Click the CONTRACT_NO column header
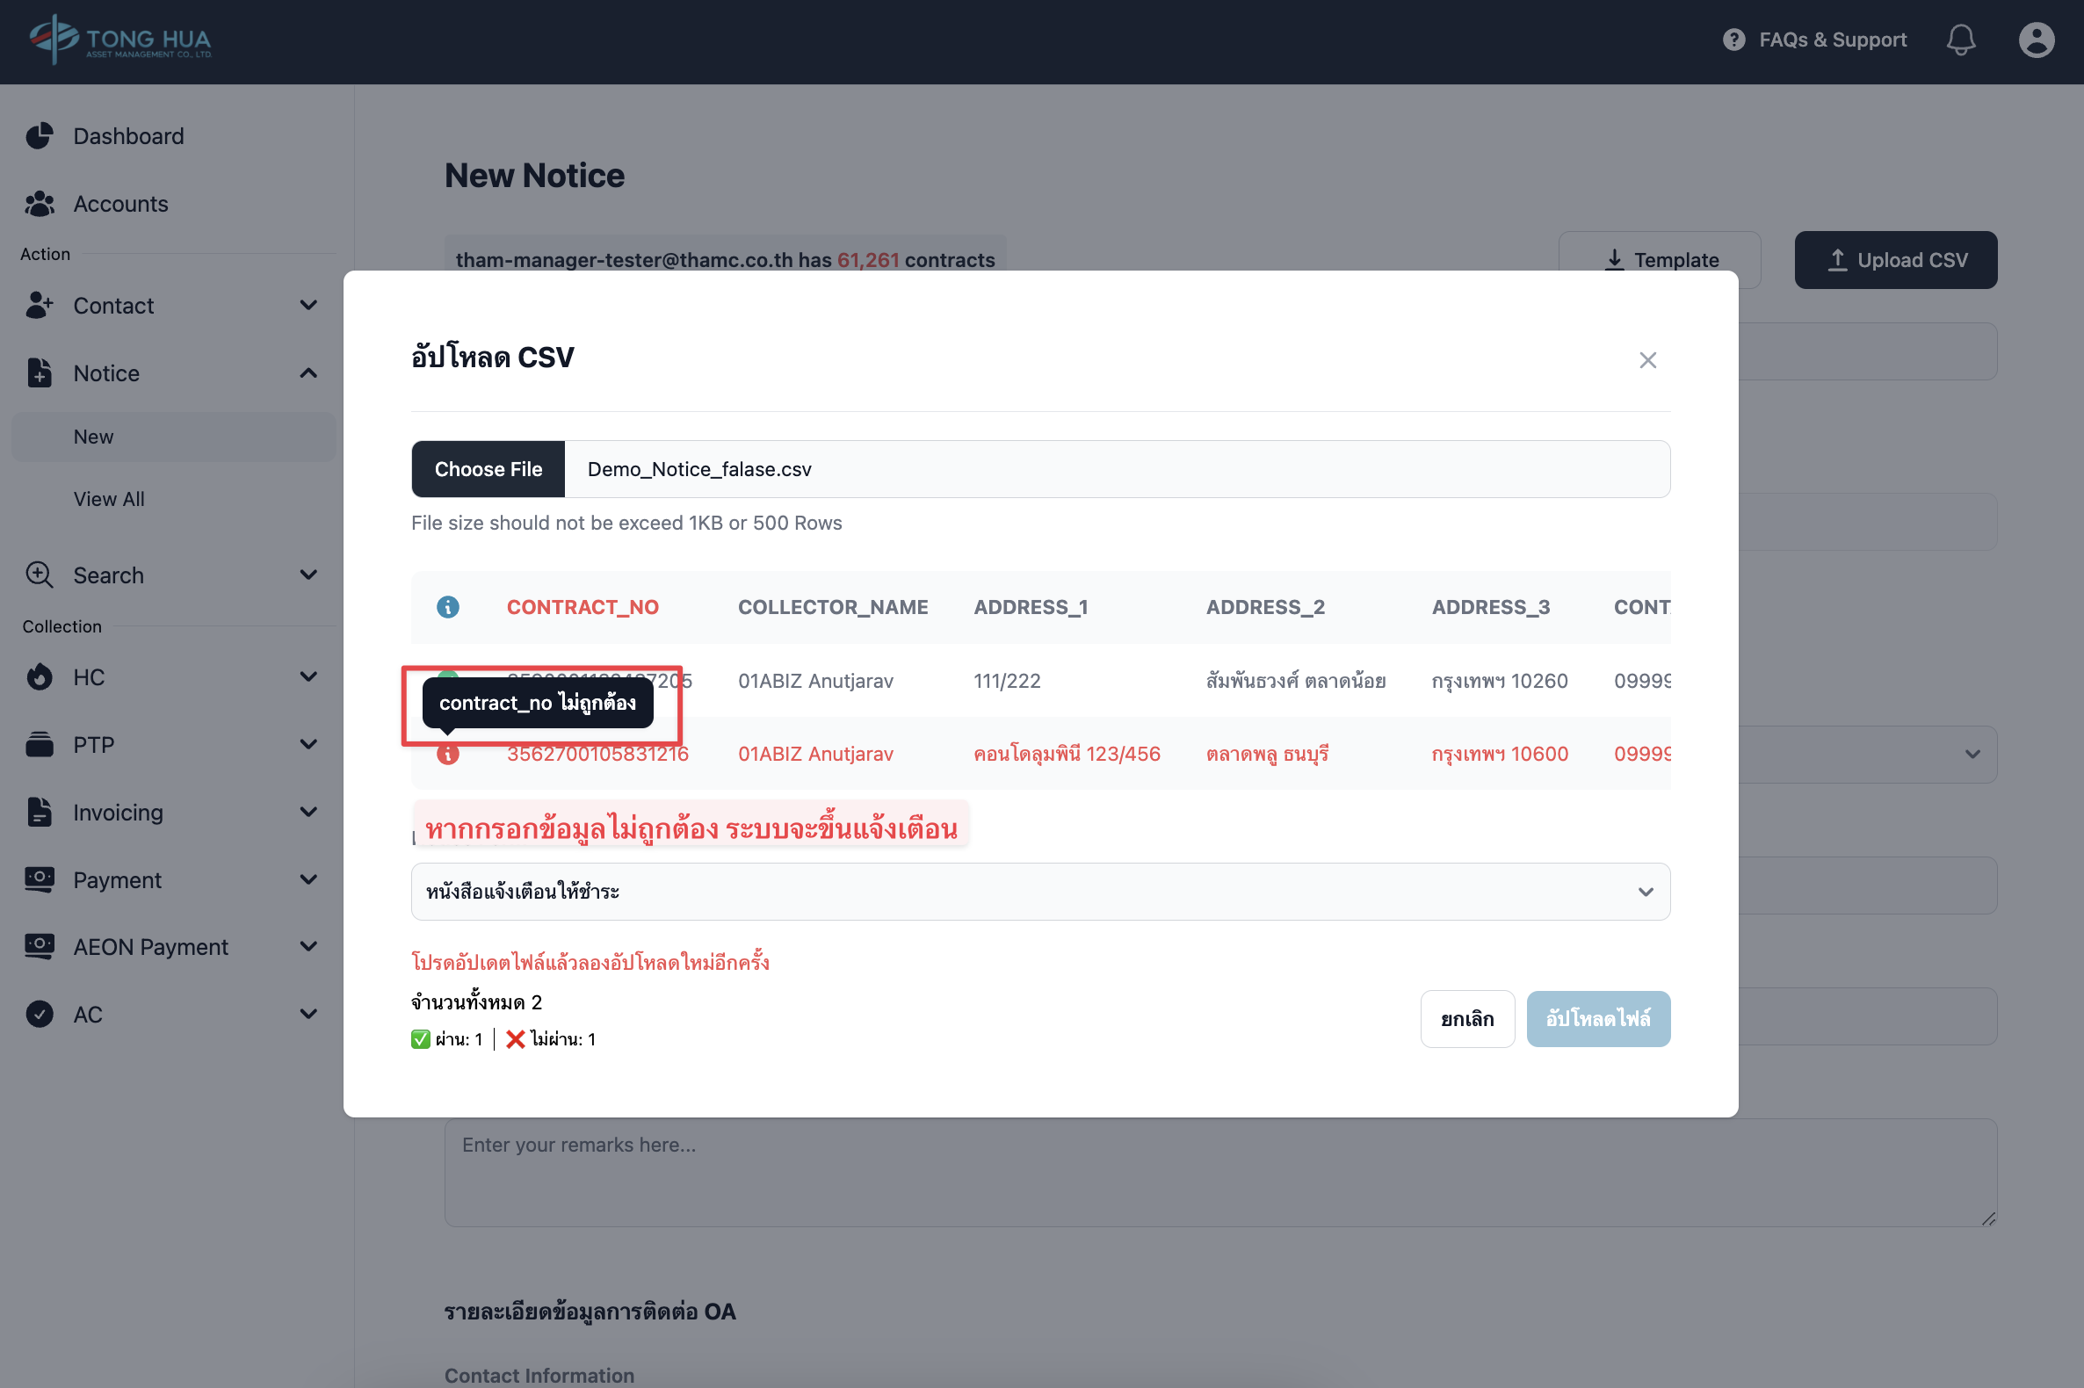Viewport: 2084px width, 1388px height. tap(583, 607)
